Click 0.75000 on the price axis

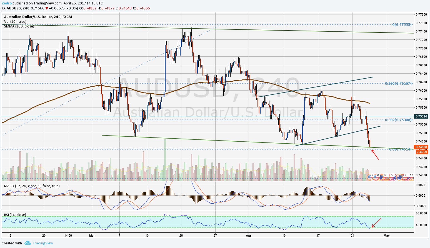(x=421, y=133)
